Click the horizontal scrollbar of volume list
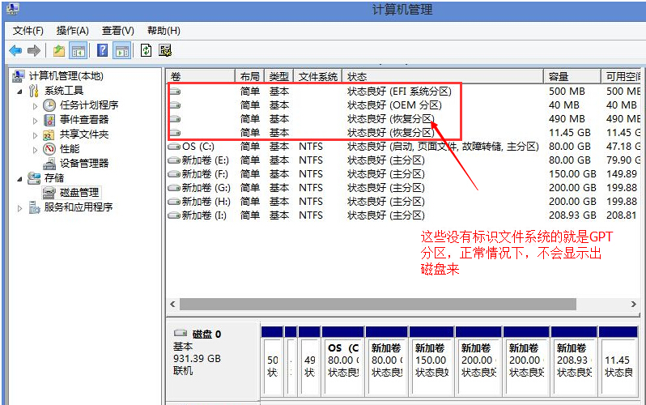Viewport: 646px width, 405px height. tap(377, 304)
